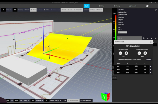Image resolution: width=158 pixels, height=104 pixels.
Task: Toggle the Perspective checkbox
Action: [x=78, y=10]
